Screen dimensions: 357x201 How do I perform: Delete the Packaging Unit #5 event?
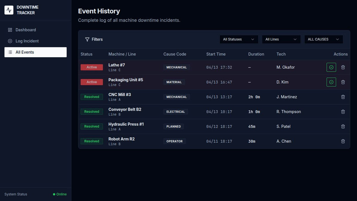(x=343, y=82)
